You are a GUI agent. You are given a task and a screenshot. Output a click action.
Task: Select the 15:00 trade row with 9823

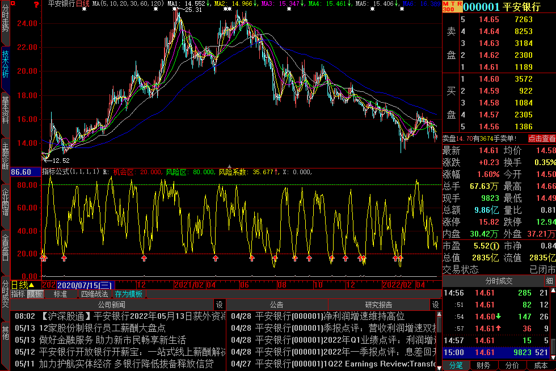[x=496, y=352]
